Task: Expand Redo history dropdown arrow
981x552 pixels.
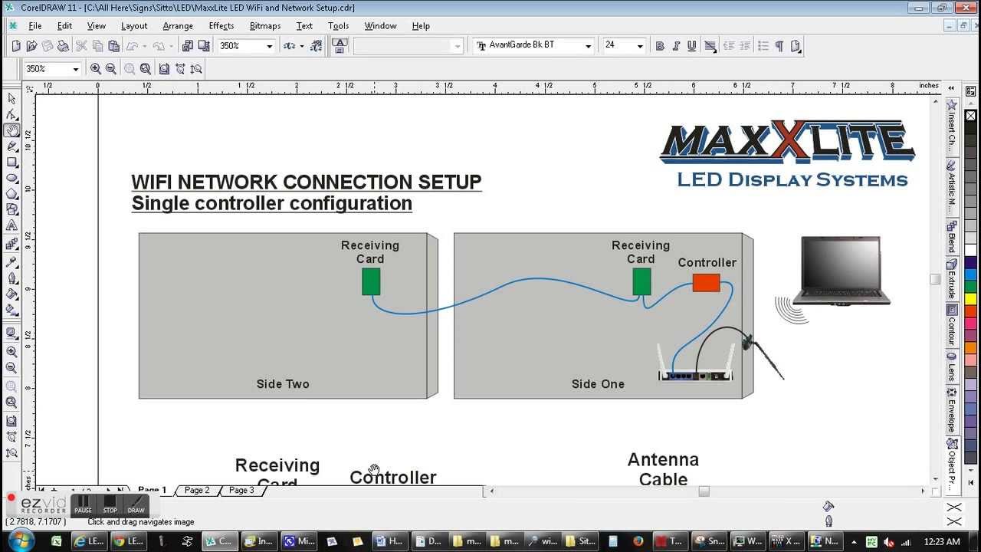Action: (x=170, y=46)
